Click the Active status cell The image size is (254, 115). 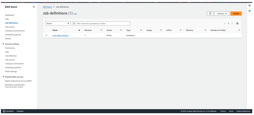(109, 35)
